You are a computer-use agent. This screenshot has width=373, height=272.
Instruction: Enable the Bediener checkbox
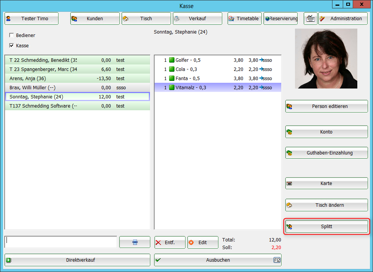point(11,35)
